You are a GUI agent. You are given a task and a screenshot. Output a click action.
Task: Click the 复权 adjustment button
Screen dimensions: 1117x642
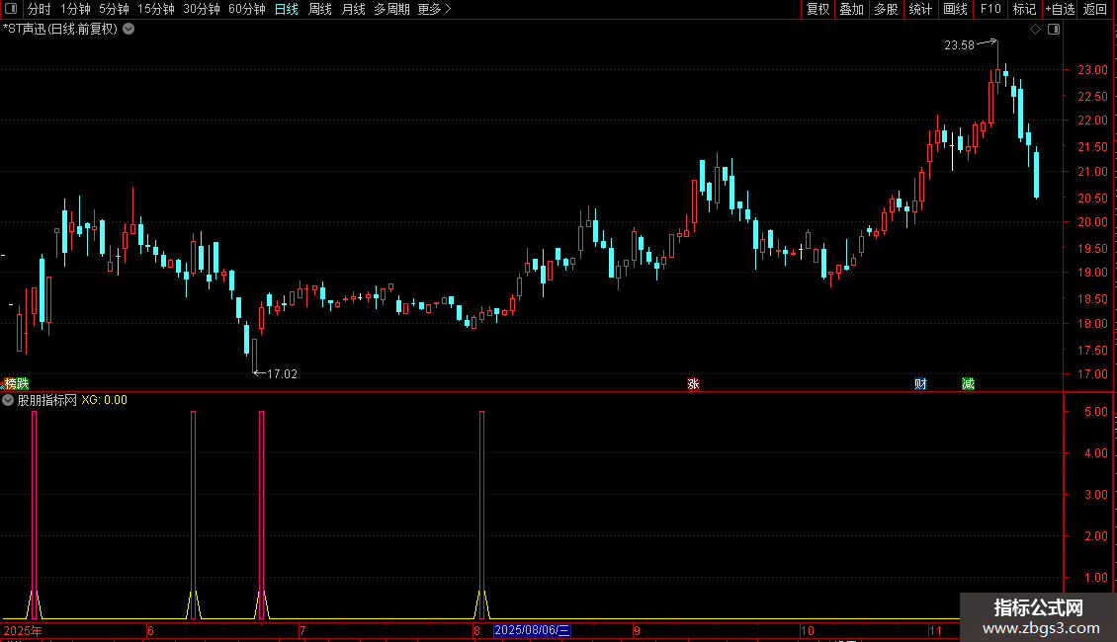[x=817, y=9]
